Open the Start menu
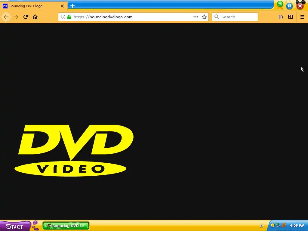The image size is (308, 231). pyautogui.click(x=15, y=226)
